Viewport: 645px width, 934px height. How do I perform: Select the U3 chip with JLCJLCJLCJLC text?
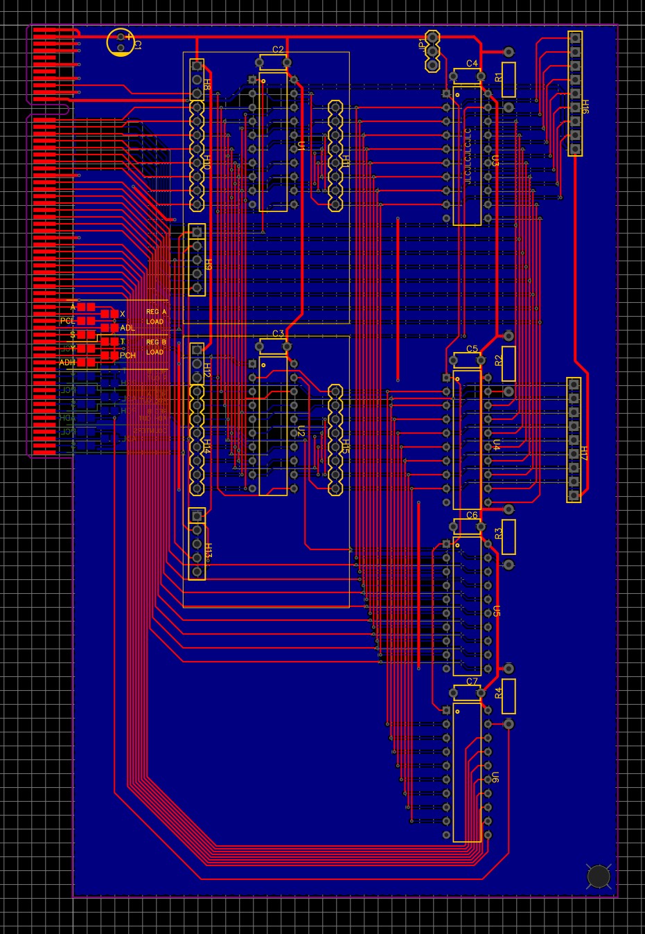[x=467, y=156]
